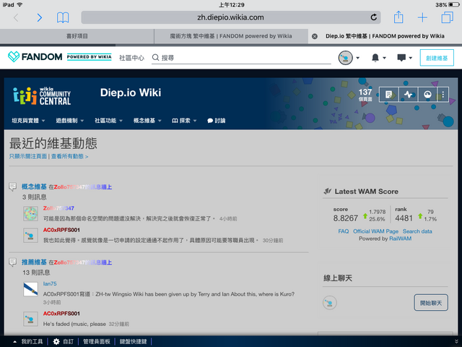
Task: Open the FANDOM logo home
Action: click(x=35, y=56)
